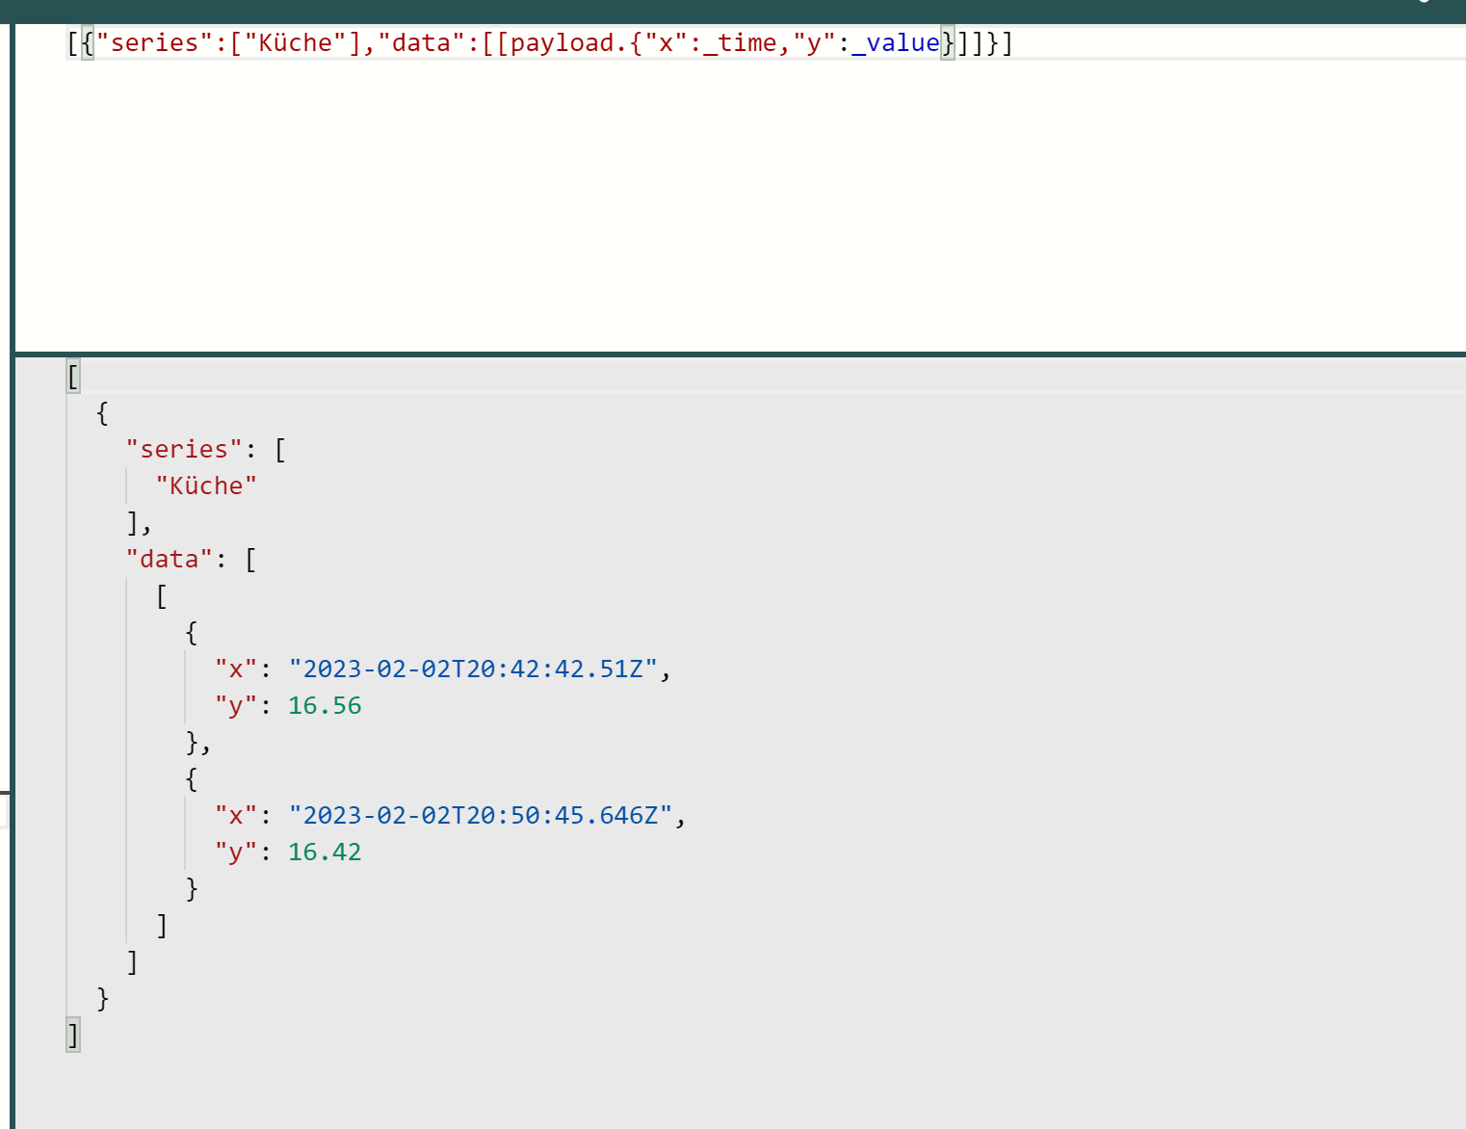Click the "Küche" string in the expression
This screenshot has height=1129, width=1466.
[296, 43]
